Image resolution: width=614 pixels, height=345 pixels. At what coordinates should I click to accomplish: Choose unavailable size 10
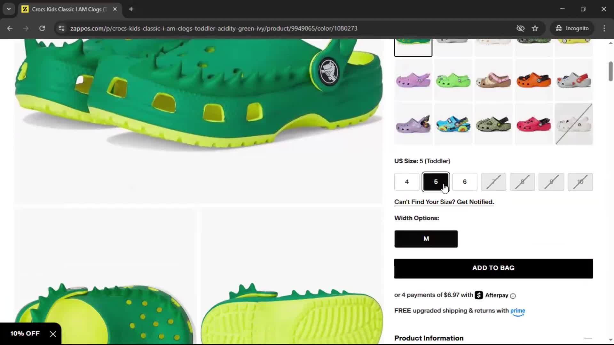[580, 182]
